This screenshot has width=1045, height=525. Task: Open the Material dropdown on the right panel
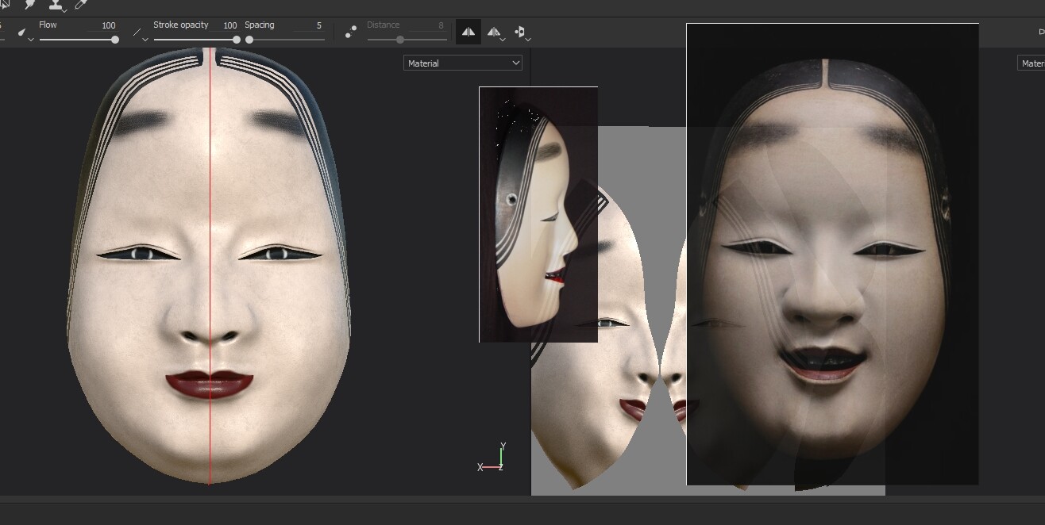(x=1032, y=63)
